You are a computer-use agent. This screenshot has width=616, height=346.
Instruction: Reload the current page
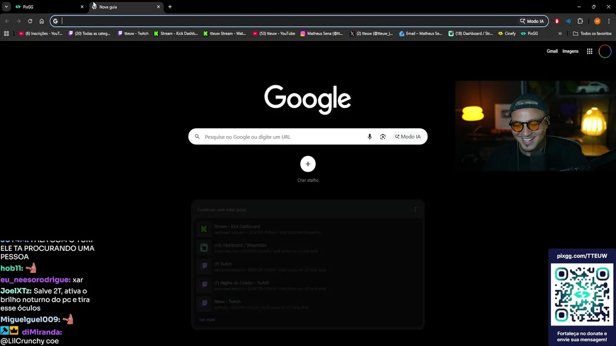[30, 21]
